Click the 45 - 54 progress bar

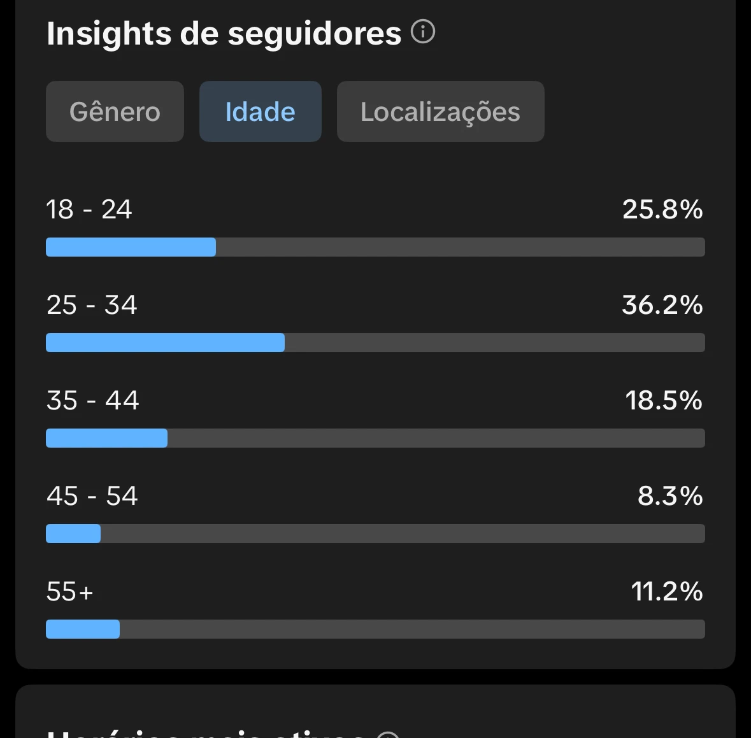375,534
